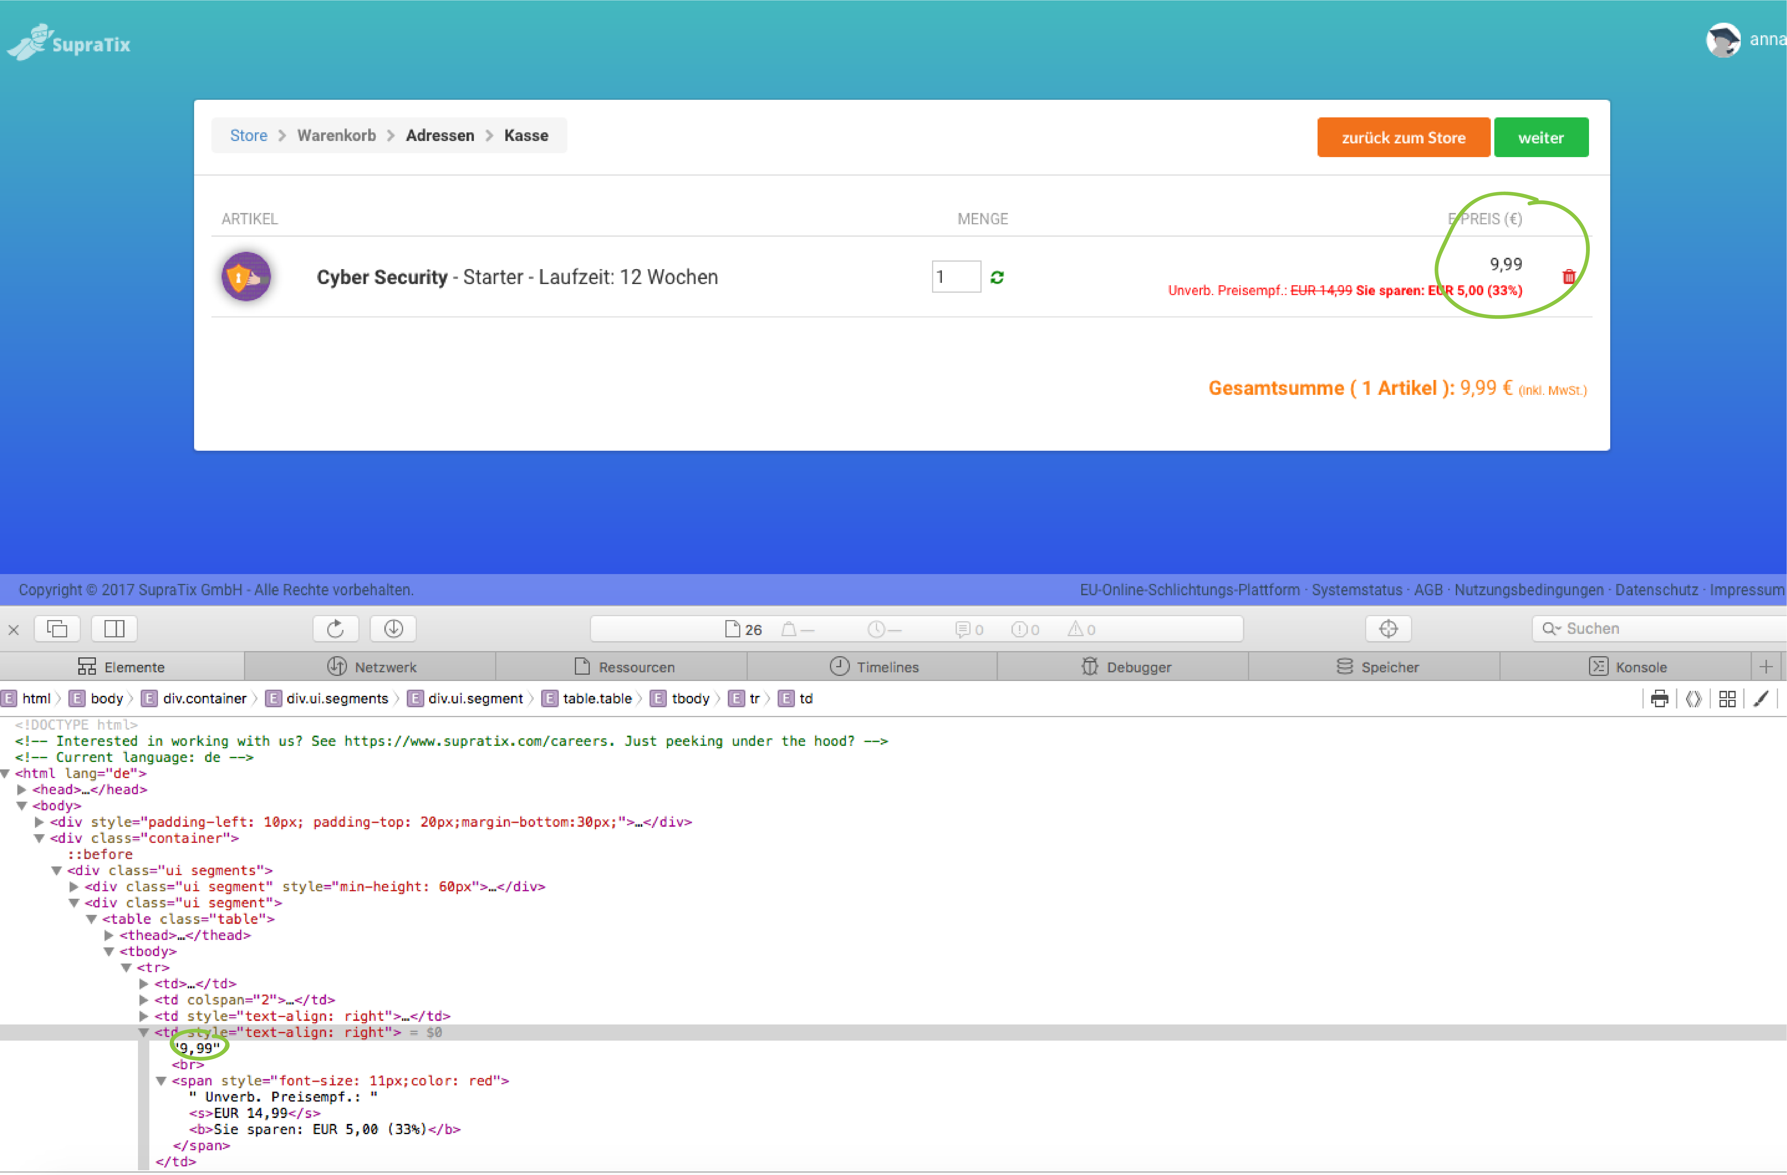
Task: Expand the head element node
Action: point(22,789)
